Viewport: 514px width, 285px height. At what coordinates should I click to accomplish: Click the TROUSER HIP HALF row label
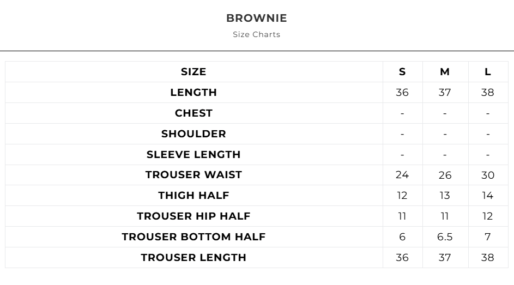point(193,216)
